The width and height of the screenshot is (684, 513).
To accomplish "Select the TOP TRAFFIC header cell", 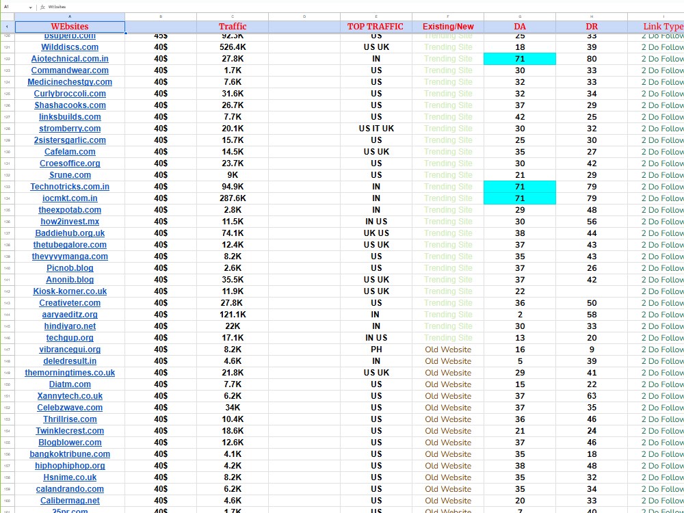I will tap(376, 26).
